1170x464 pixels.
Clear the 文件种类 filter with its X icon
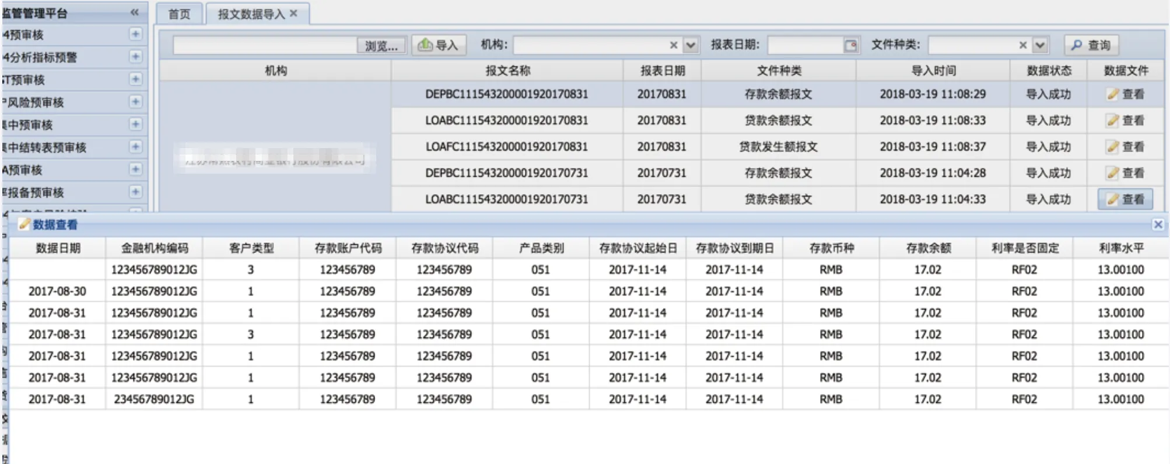tap(1023, 45)
